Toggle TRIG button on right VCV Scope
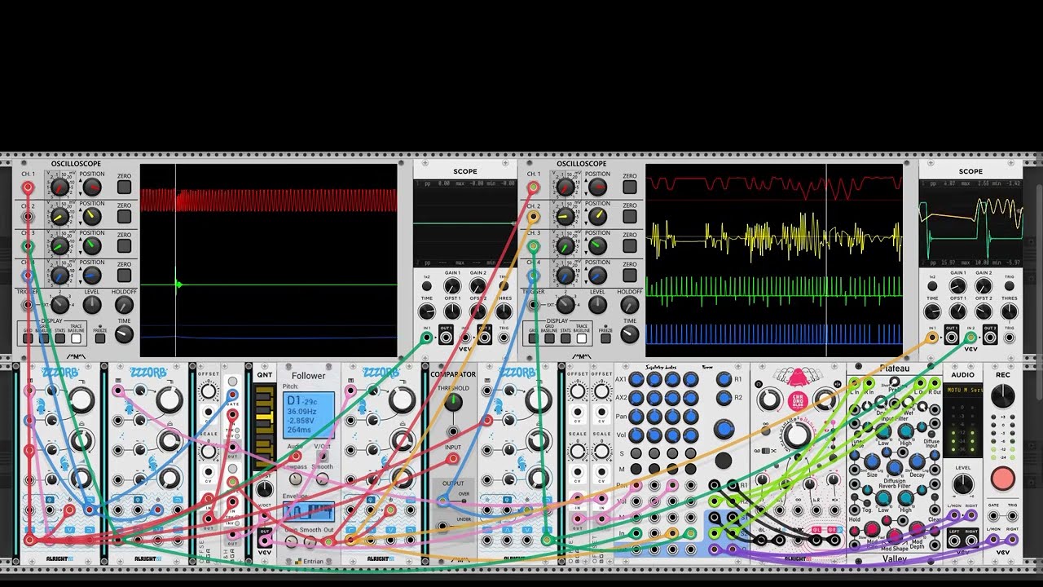This screenshot has height=587, width=1043. pyautogui.click(x=1010, y=287)
